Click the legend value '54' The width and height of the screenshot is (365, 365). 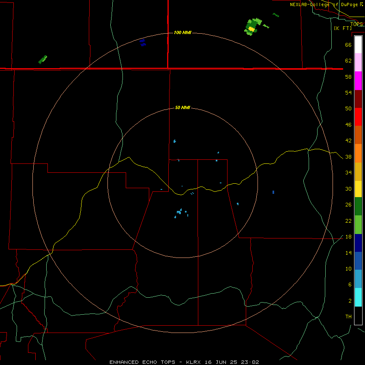(x=348, y=92)
